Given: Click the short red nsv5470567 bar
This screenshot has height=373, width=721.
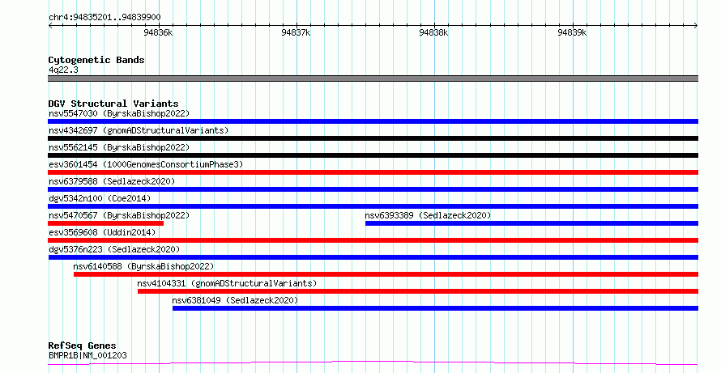Looking at the screenshot, I should click(x=106, y=223).
